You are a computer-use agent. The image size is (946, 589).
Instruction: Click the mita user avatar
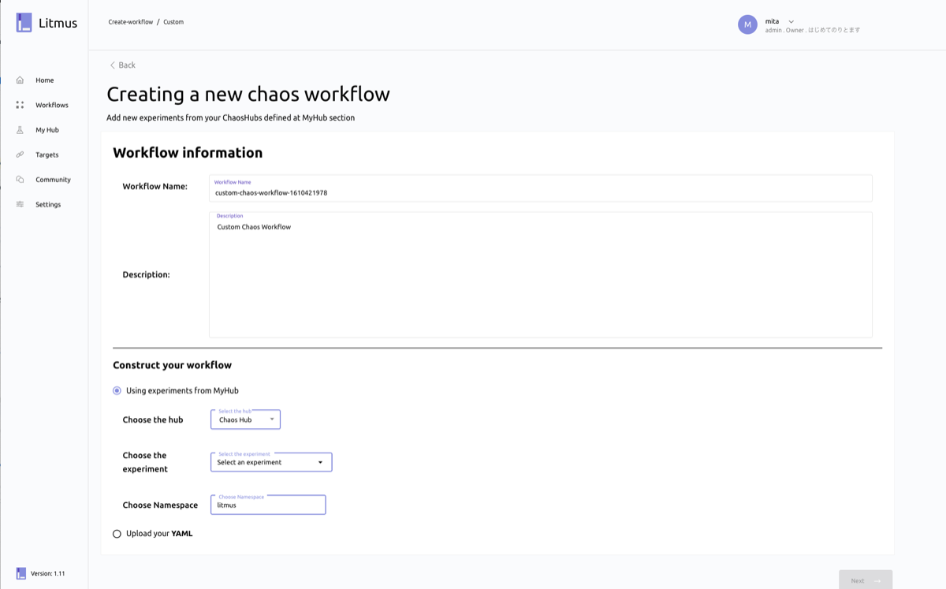(747, 24)
